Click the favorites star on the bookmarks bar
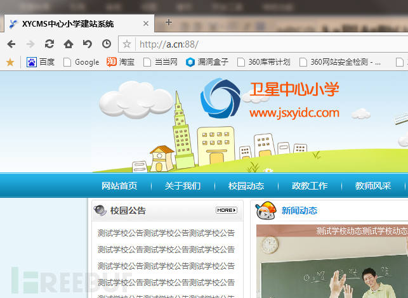The image size is (408, 298). (x=10, y=62)
